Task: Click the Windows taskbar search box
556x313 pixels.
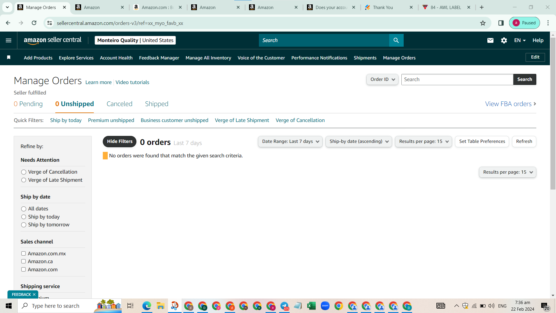Action: click(69, 306)
